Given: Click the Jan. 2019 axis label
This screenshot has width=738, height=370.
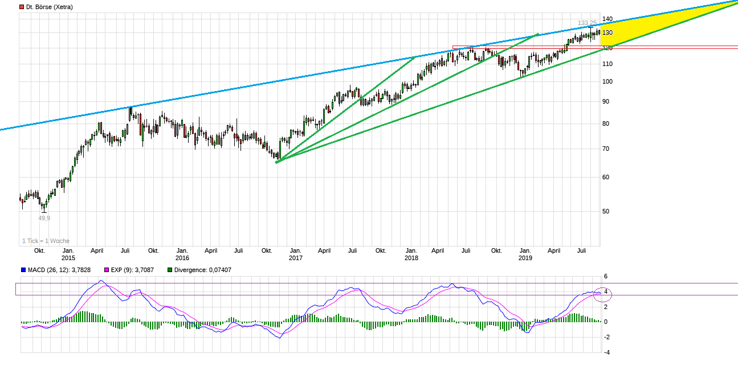Looking at the screenshot, I should point(525,254).
